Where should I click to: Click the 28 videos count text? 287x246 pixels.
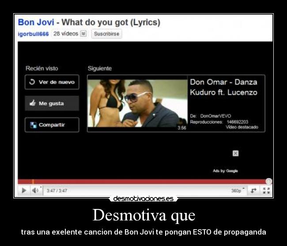point(66,34)
